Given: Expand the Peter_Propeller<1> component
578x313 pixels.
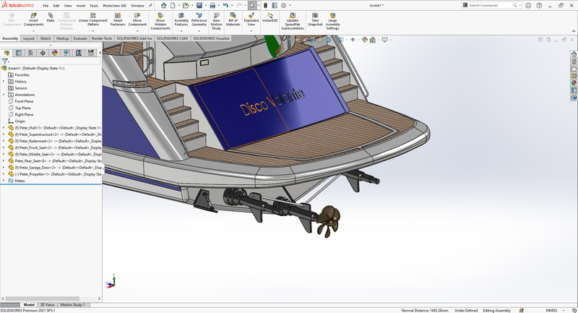Looking at the screenshot, I should point(4,174).
